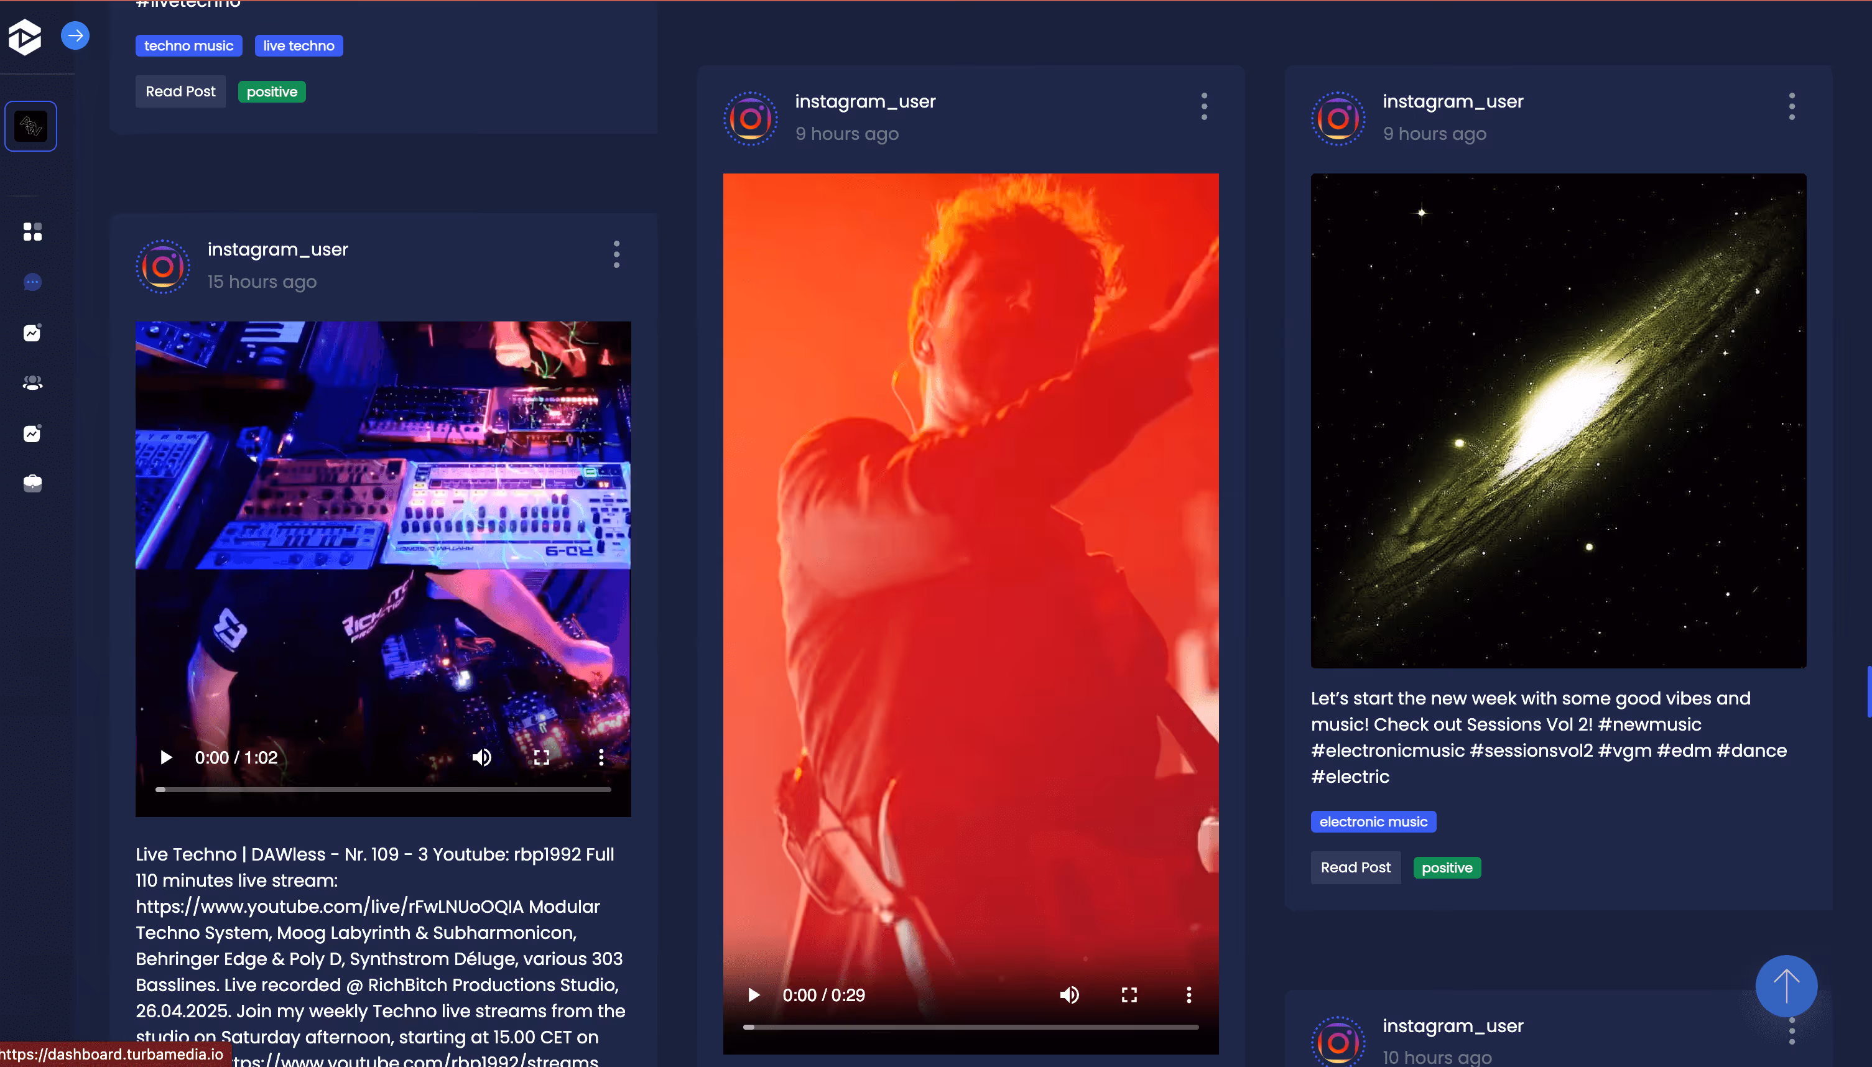
Task: Open more options on 0:29 video player
Action: pos(1189,994)
